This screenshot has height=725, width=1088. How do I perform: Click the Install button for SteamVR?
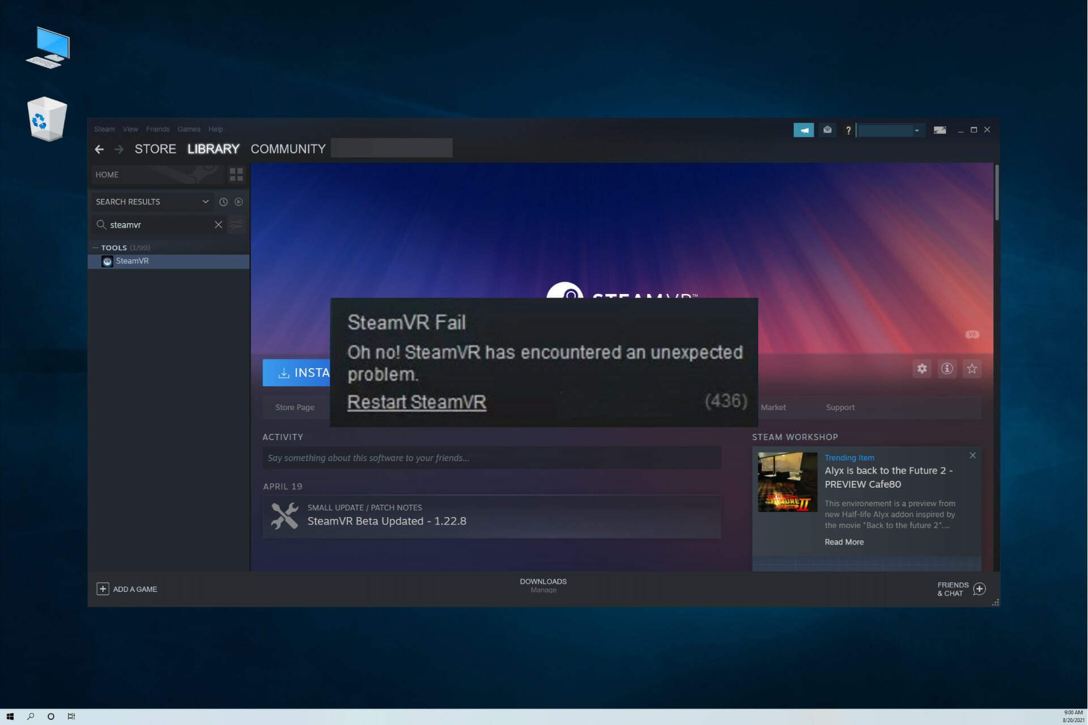[296, 373]
